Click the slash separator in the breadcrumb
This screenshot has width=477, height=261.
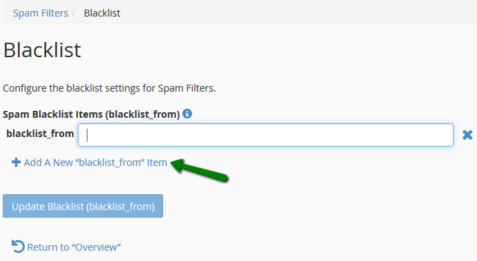[74, 13]
